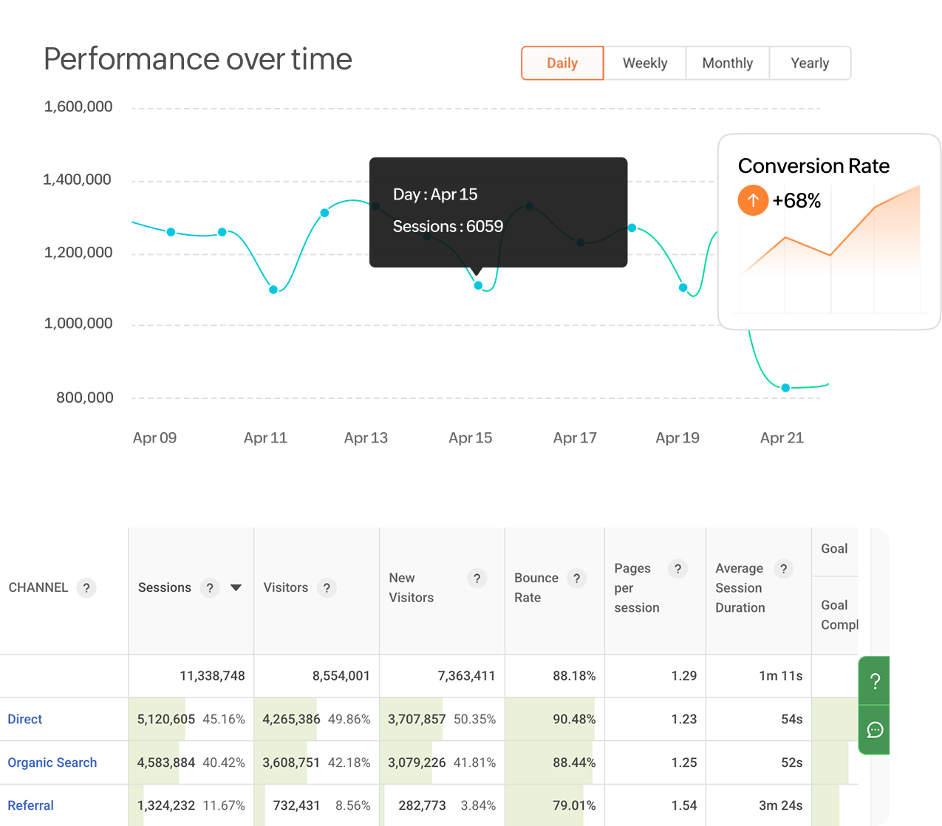942x826 pixels.
Task: Switch to the Monthly view
Action: (728, 64)
